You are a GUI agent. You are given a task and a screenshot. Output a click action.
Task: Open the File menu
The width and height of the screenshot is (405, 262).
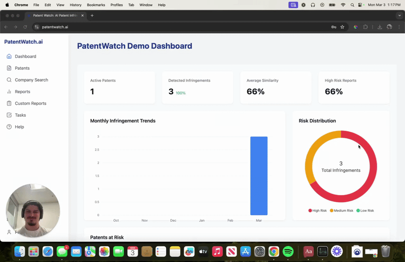[36, 5]
